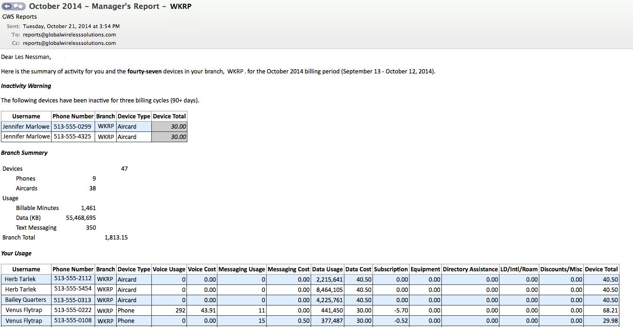Click the Data (KB) value 55,468,695
Image resolution: width=633 pixels, height=327 pixels.
[x=82, y=218]
